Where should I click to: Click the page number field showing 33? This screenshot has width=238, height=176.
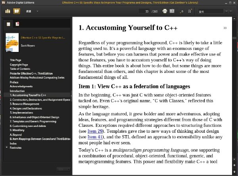tap(144, 11)
